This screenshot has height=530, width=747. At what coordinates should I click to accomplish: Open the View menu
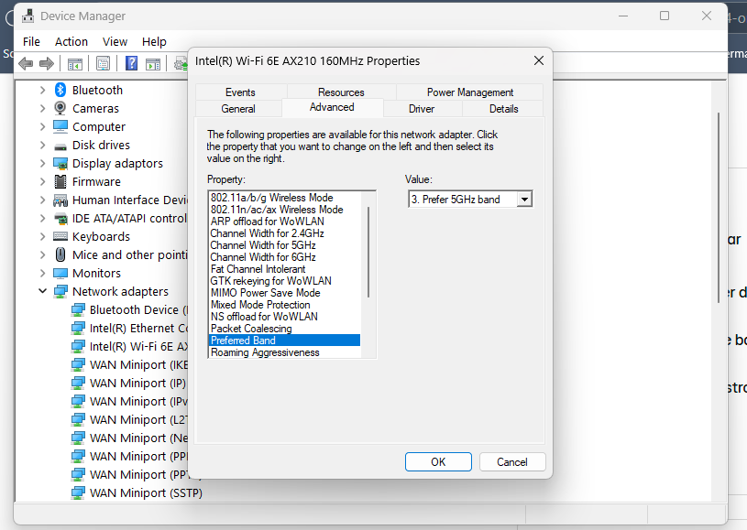[x=115, y=41]
